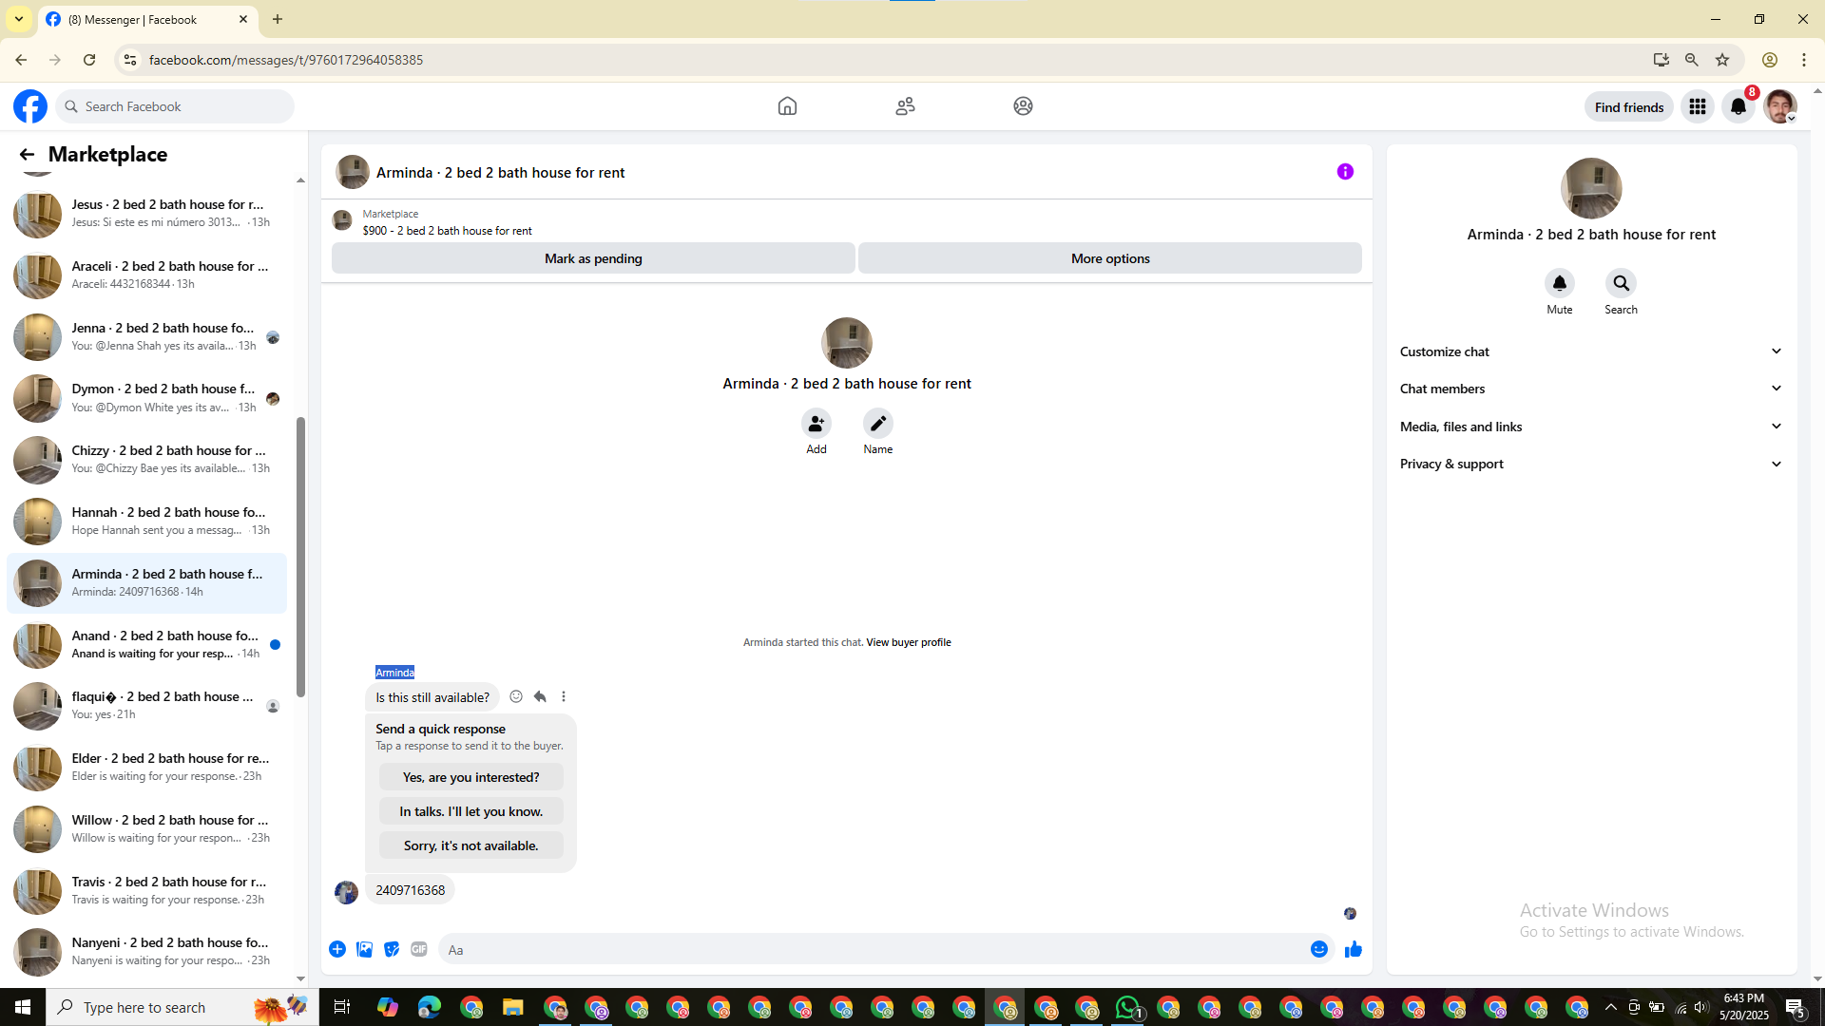This screenshot has height=1026, width=1825.
Task: Click the thumbs up like icon
Action: (x=1353, y=949)
